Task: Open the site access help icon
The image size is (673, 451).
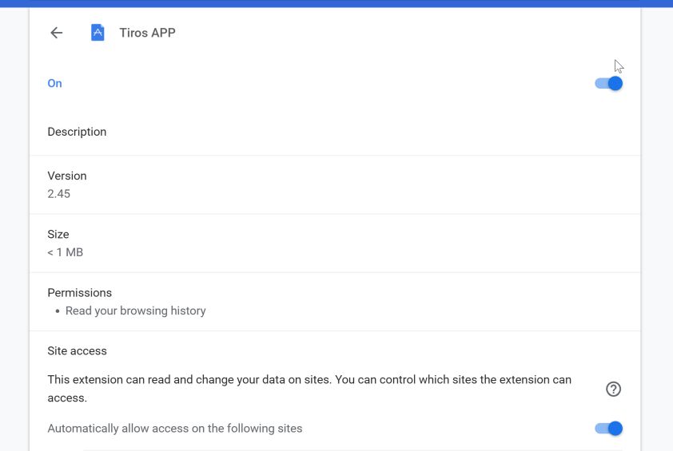Action: click(613, 389)
